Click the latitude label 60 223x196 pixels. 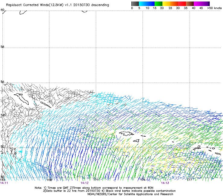coord(2,10)
